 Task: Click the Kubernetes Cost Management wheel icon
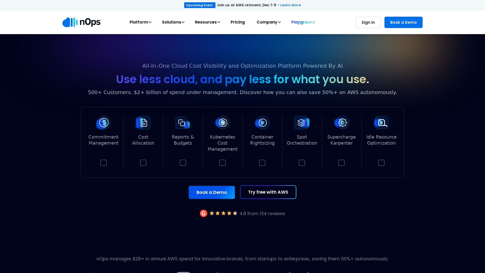223,123
